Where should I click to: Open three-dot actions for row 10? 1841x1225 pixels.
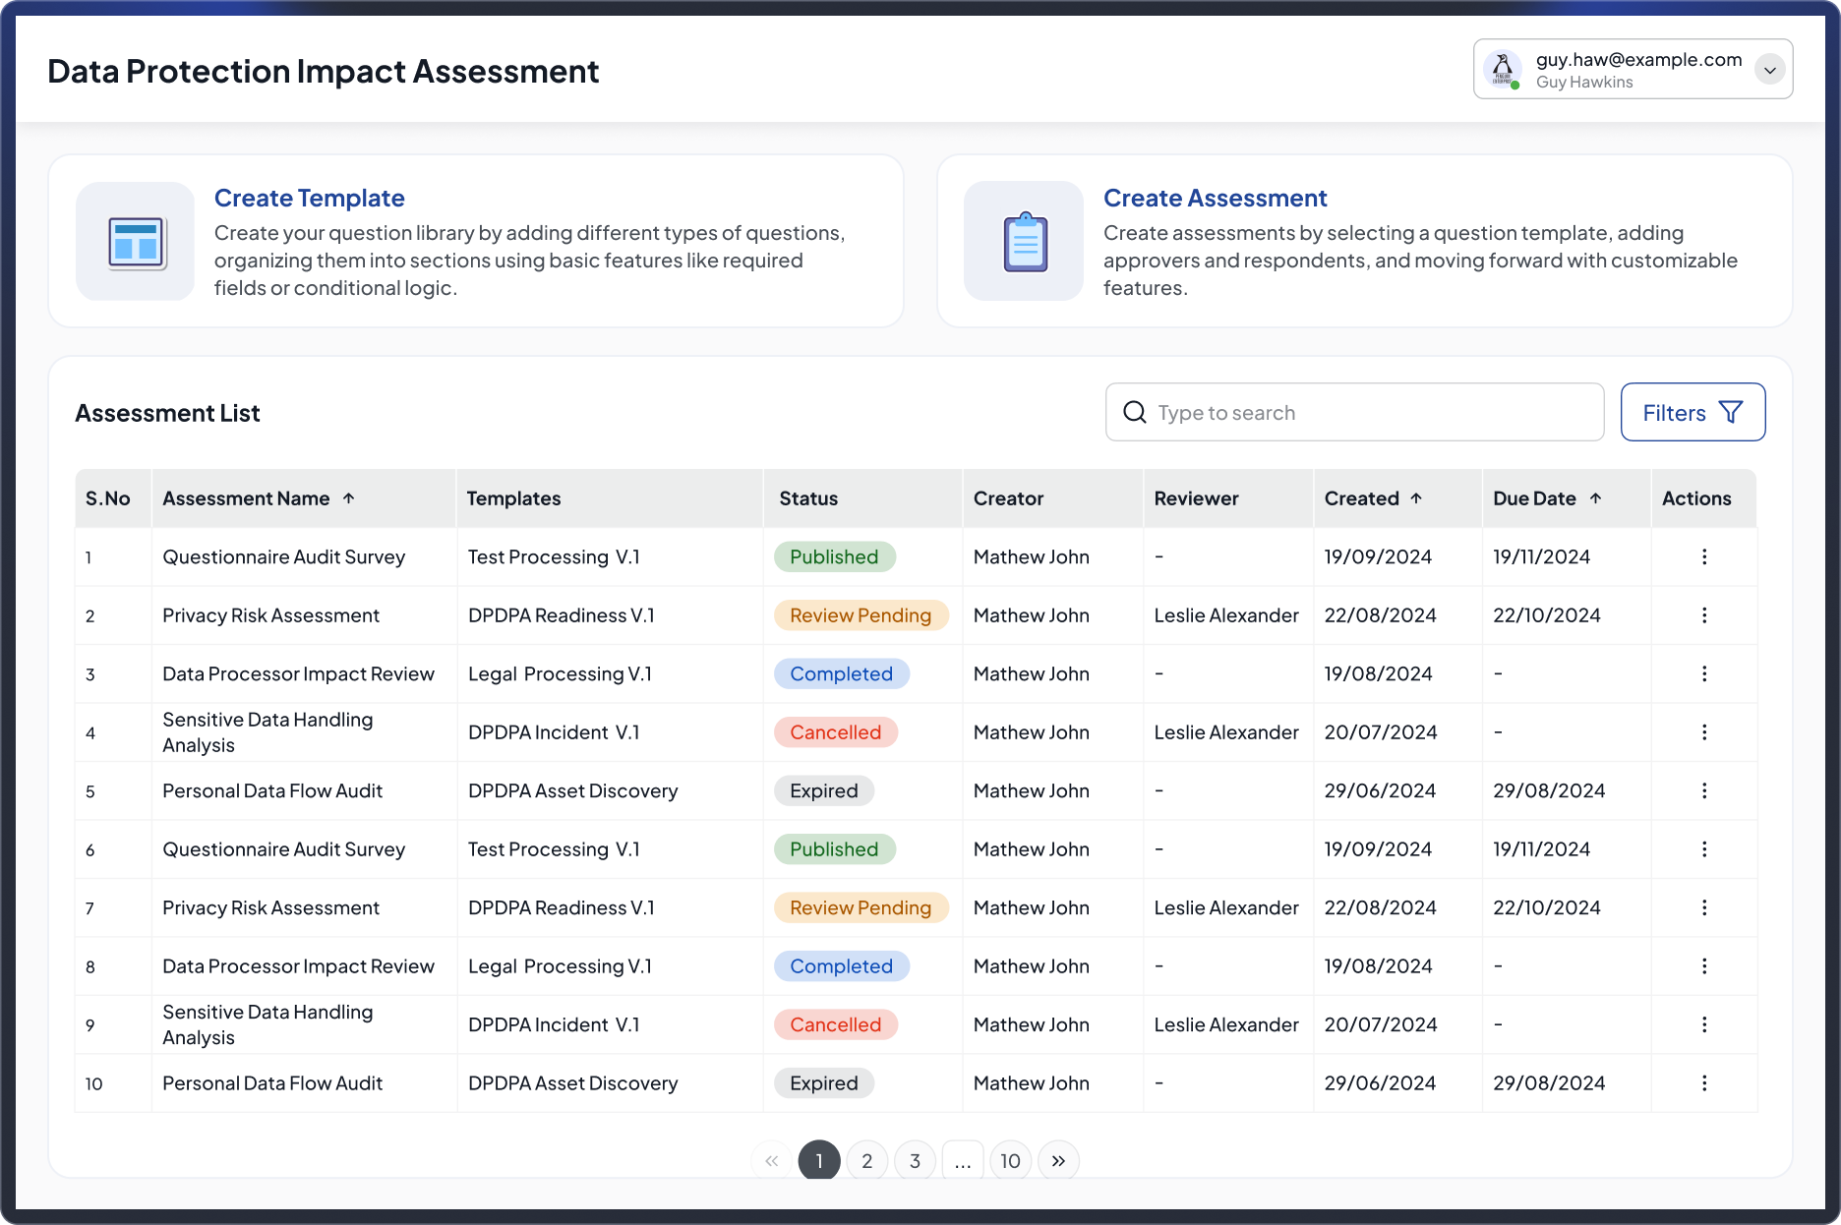pyautogui.click(x=1704, y=1082)
